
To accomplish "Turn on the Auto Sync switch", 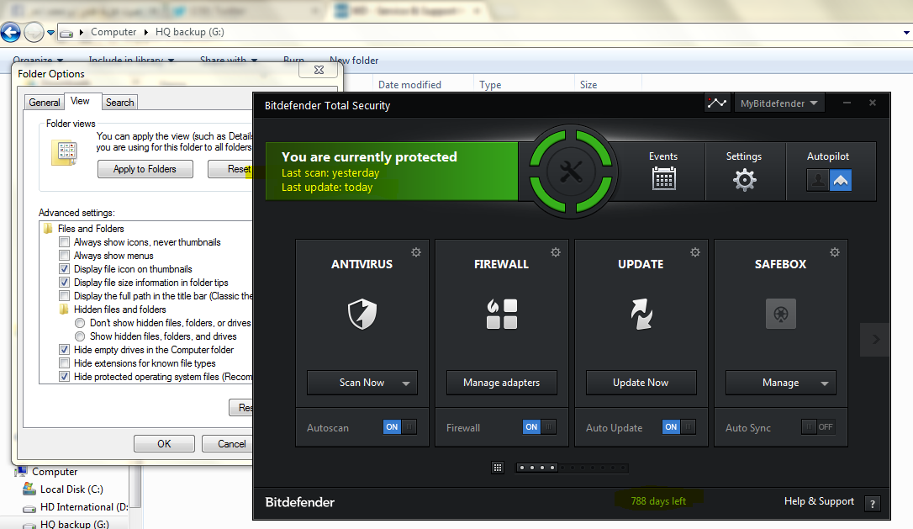I will coord(818,427).
